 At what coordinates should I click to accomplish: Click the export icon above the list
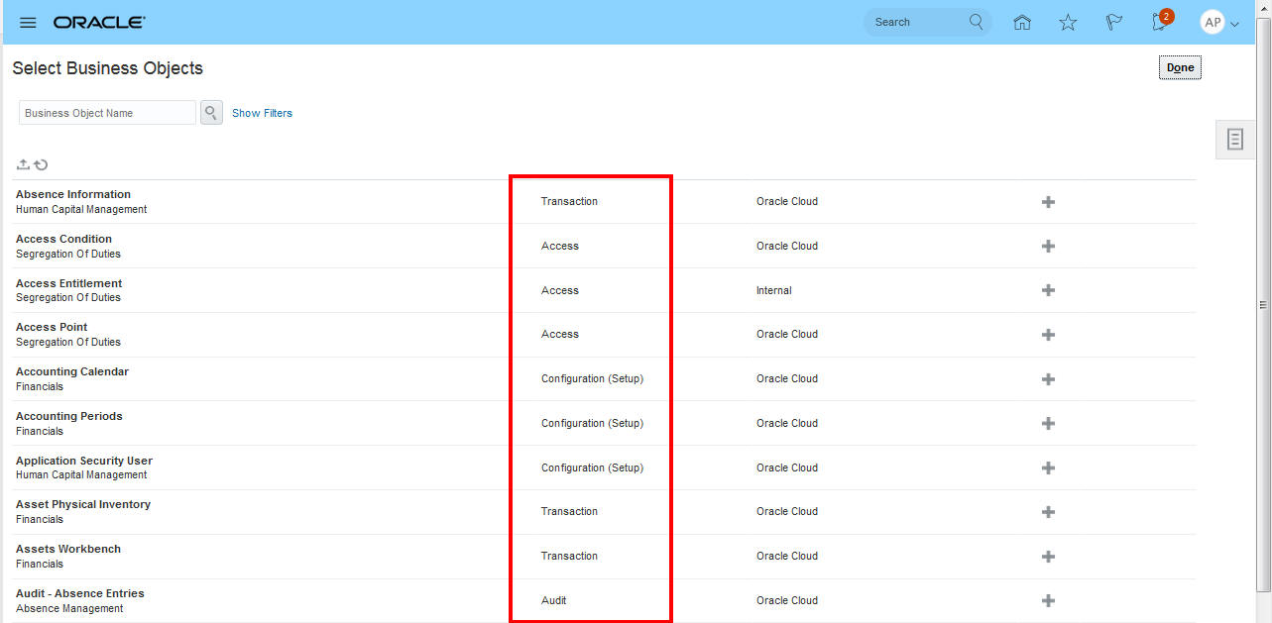(x=23, y=164)
